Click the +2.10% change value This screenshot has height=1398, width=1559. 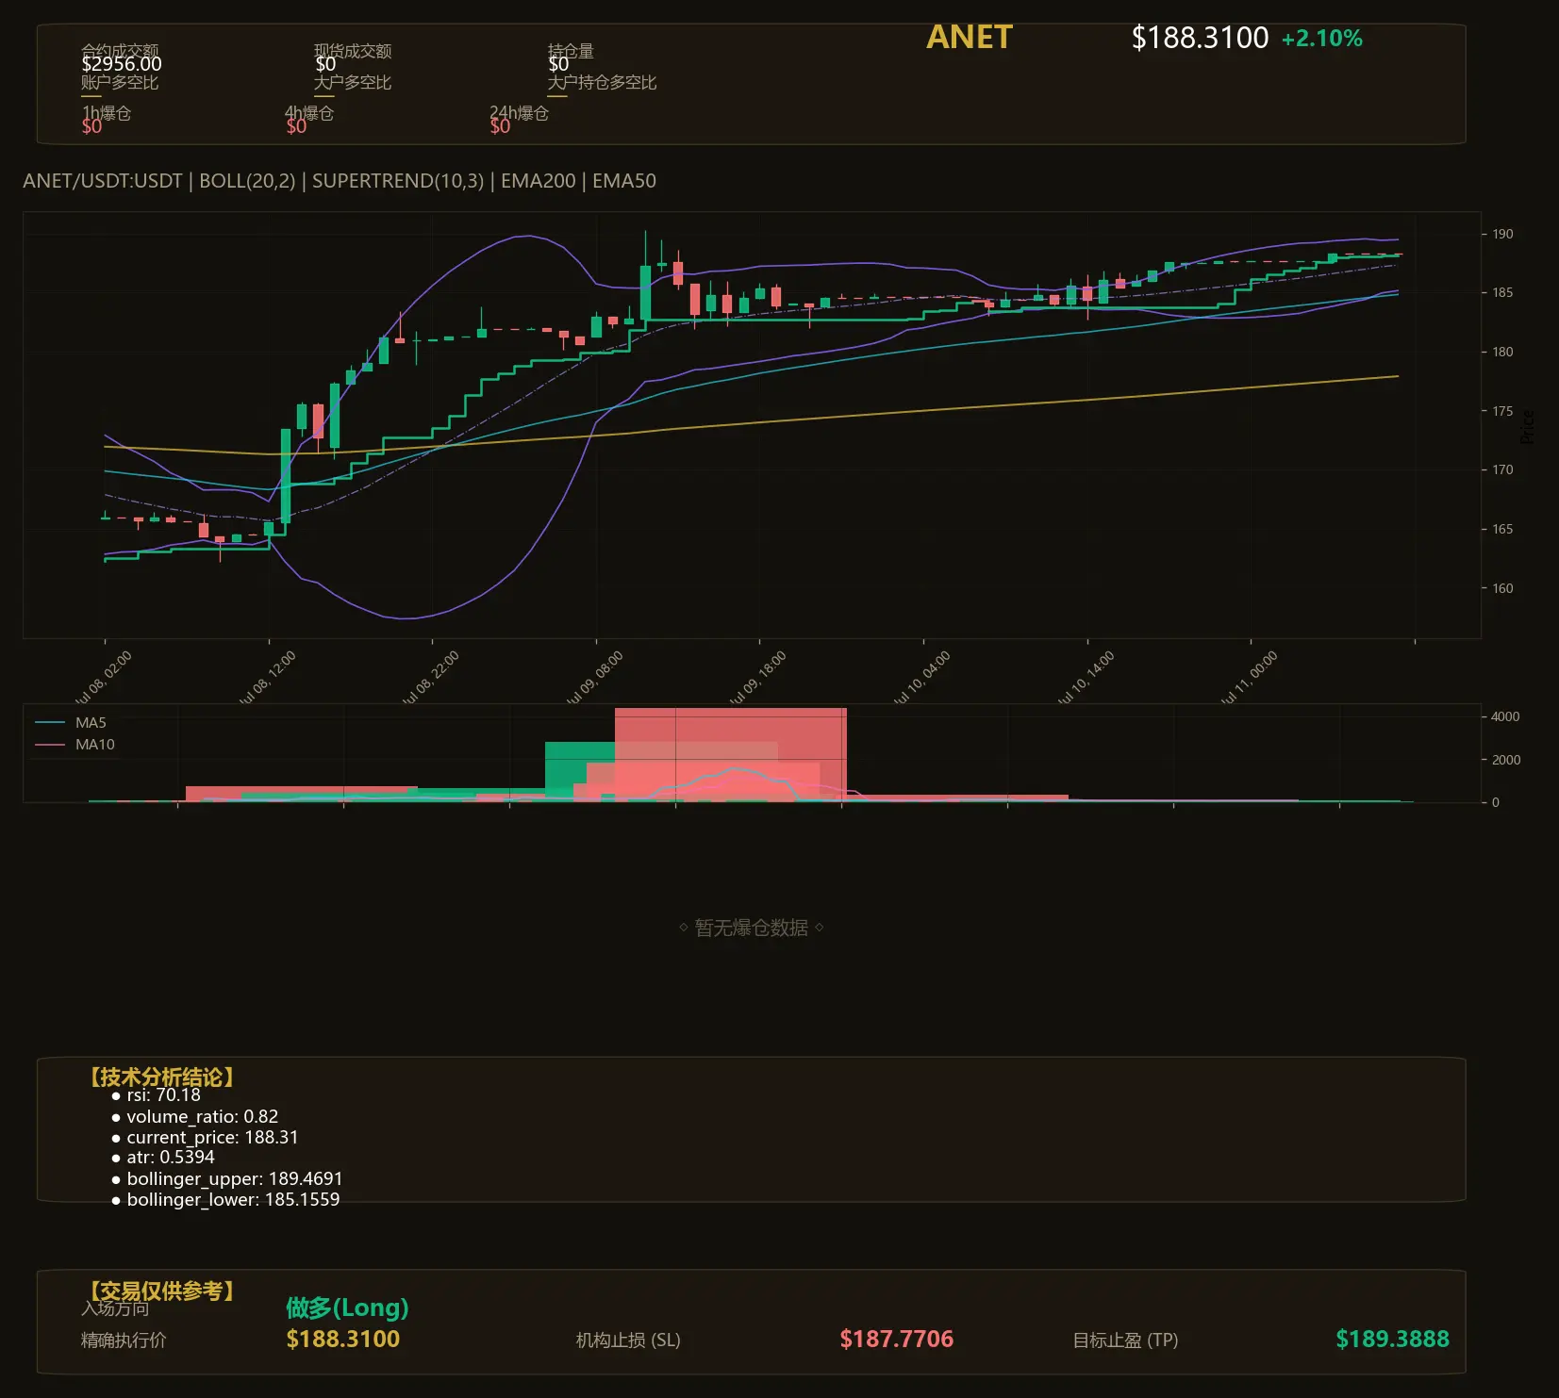(x=1321, y=39)
